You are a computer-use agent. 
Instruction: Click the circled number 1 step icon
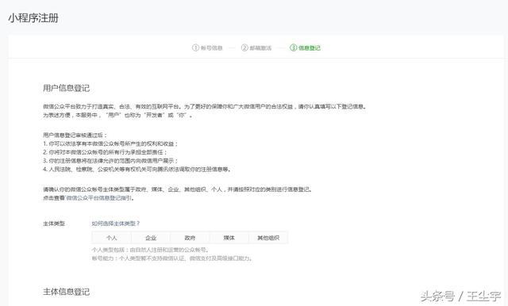195,48
